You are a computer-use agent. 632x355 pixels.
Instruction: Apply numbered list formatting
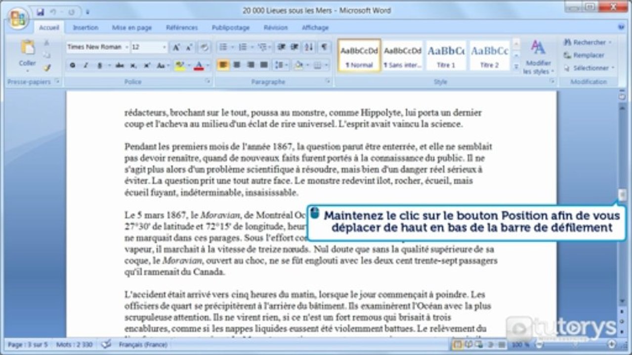[x=243, y=47]
